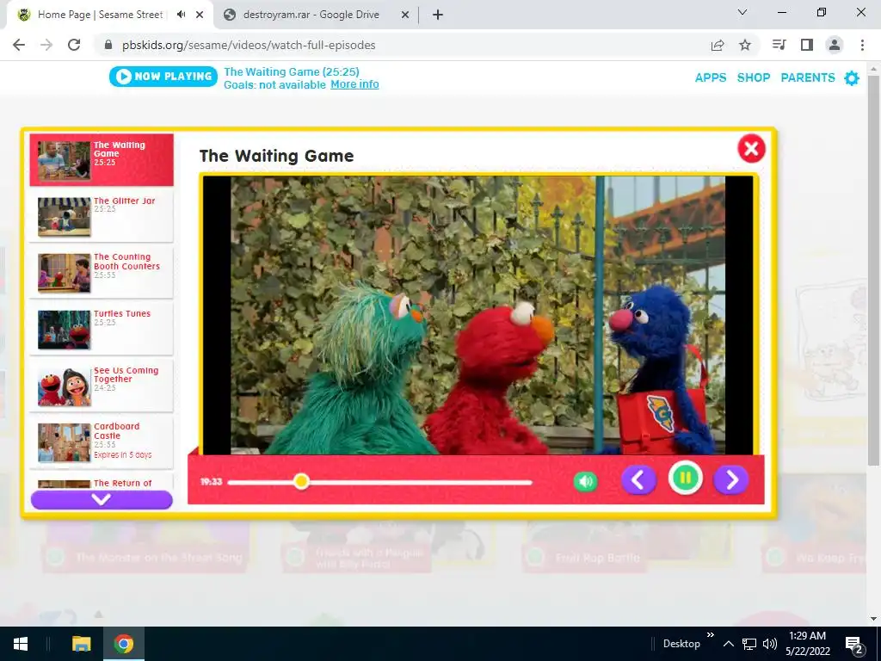Open the Chrome profile avatar
This screenshot has width=881, height=661.
835,45
